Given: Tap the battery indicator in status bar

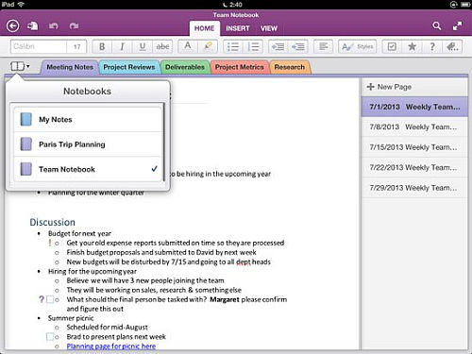Looking at the screenshot, I should (x=465, y=5).
